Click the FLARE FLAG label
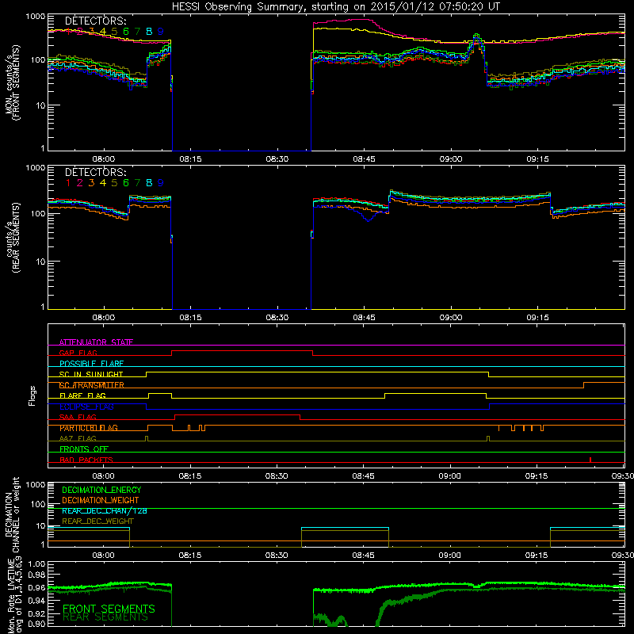634x634 pixels. point(82,395)
